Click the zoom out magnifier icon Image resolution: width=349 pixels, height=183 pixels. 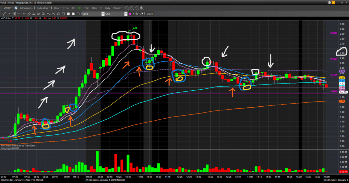tap(127, 7)
